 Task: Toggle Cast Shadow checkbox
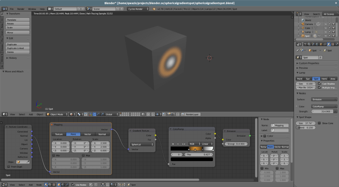(319, 83)
